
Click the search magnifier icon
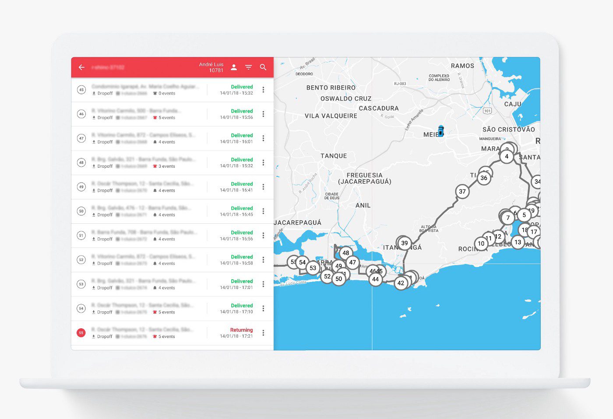coord(263,67)
